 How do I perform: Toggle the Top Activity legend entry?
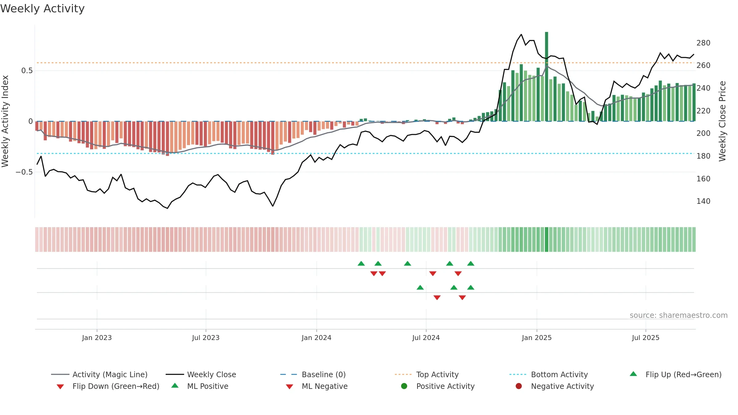[427, 374]
